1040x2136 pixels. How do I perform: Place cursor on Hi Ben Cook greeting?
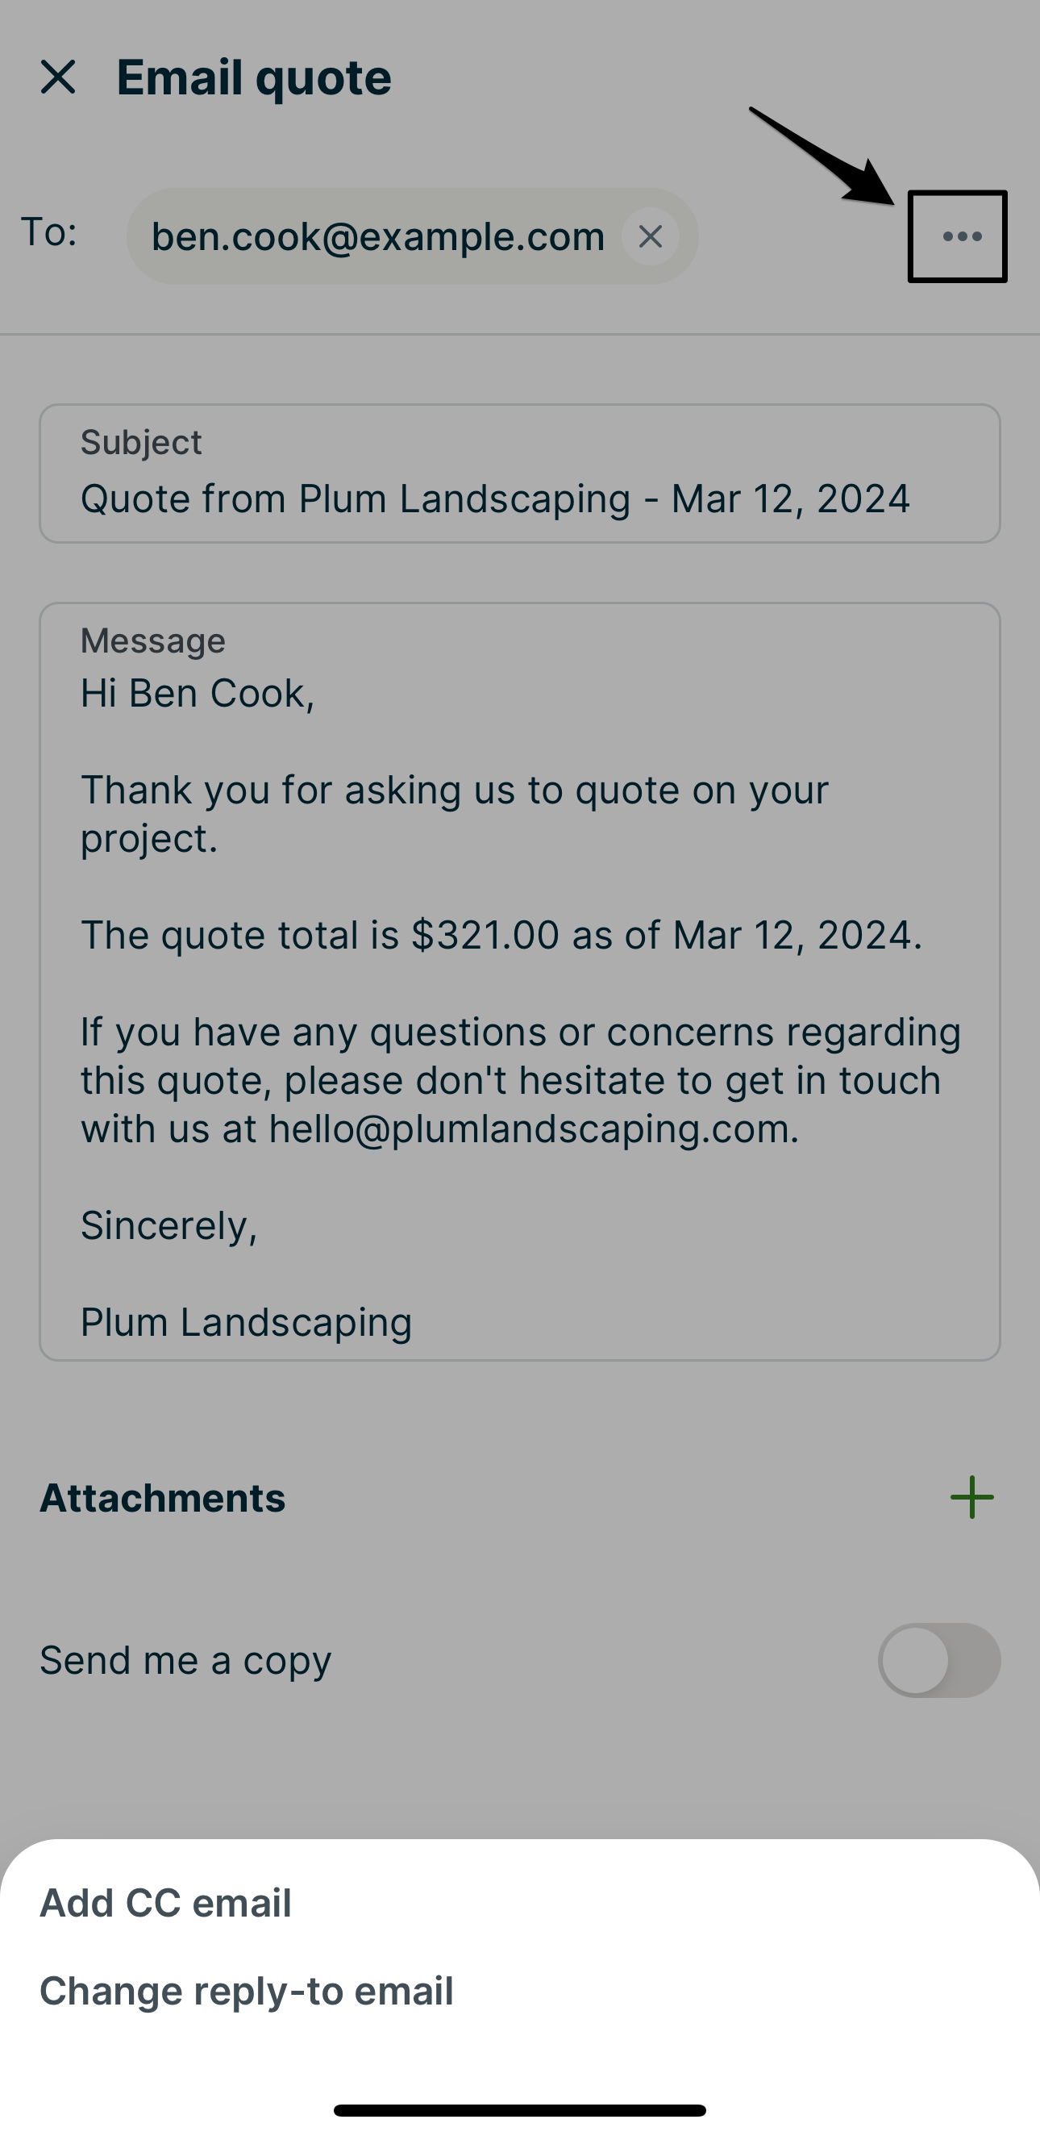198,693
